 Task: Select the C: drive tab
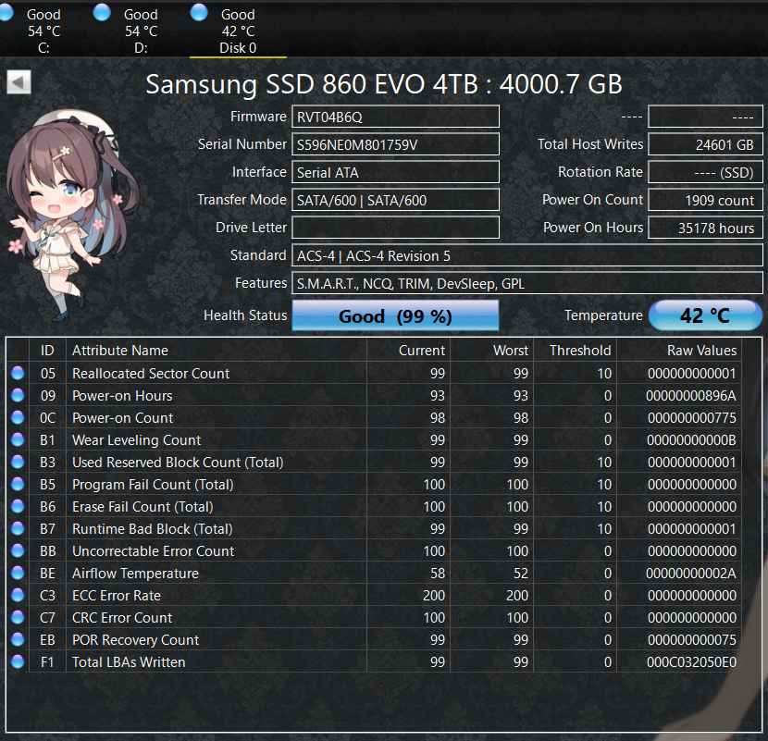44,31
